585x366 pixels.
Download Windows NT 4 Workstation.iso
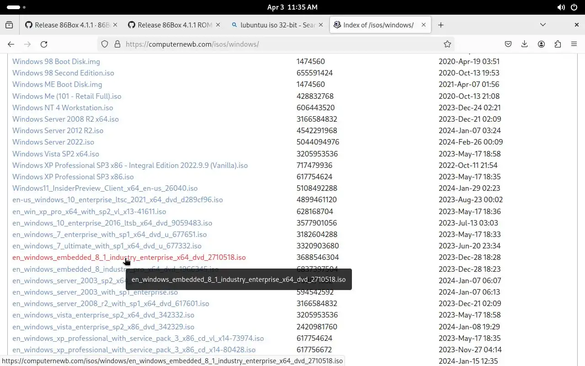(63, 108)
